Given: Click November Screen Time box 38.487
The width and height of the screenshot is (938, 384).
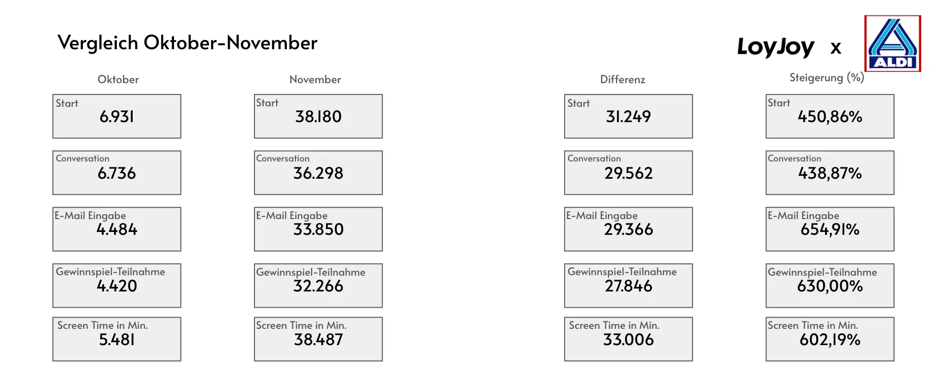Looking at the screenshot, I should 318,339.
